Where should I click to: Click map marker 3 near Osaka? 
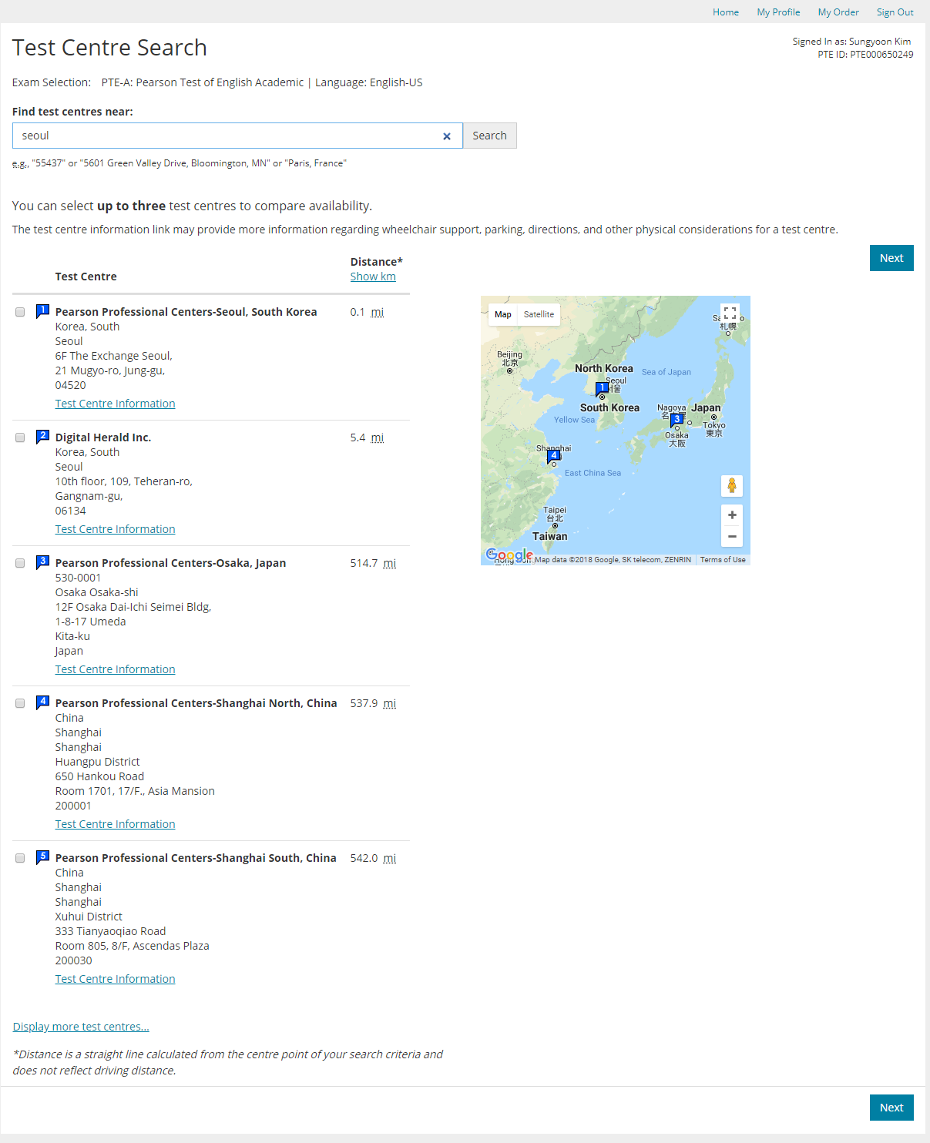tap(676, 420)
